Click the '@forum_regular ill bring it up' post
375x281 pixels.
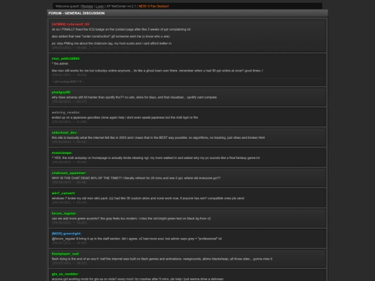tap(137, 239)
